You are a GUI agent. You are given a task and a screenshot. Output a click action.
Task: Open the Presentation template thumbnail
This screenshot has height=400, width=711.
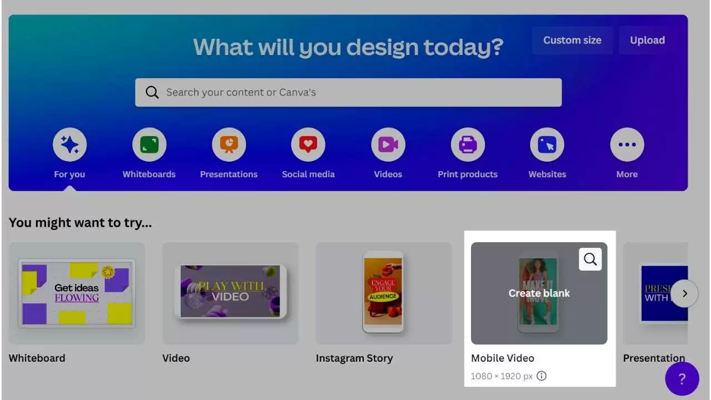655,293
